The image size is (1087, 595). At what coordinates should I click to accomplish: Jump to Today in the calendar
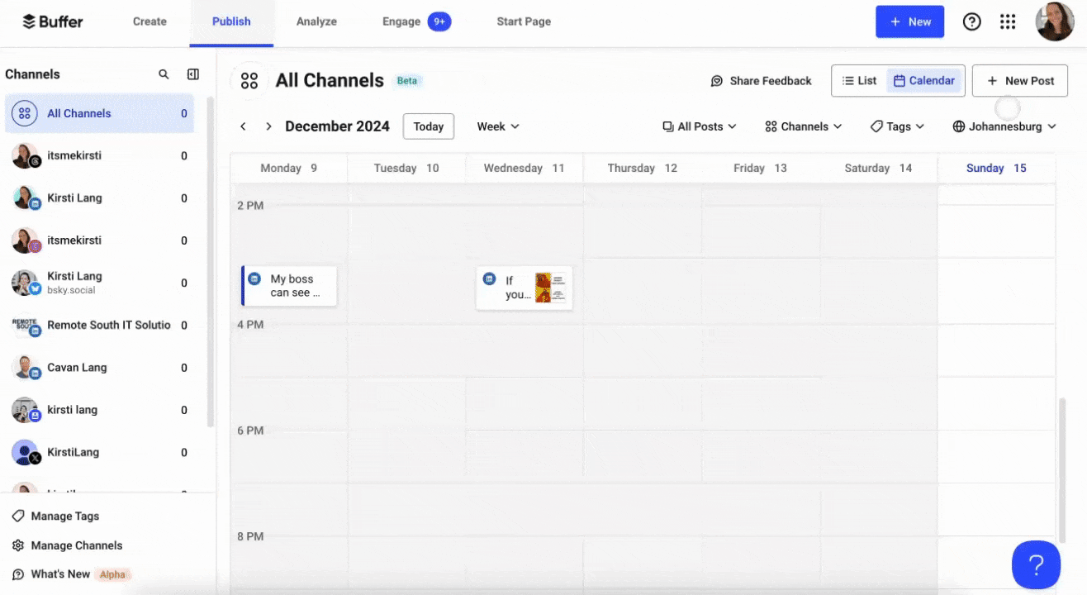click(x=428, y=126)
